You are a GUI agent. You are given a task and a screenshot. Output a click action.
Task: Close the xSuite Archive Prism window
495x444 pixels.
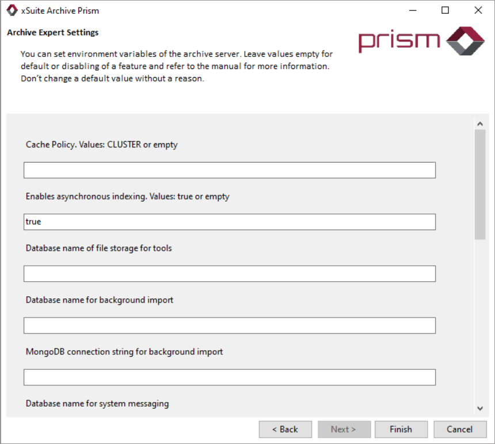click(478, 10)
